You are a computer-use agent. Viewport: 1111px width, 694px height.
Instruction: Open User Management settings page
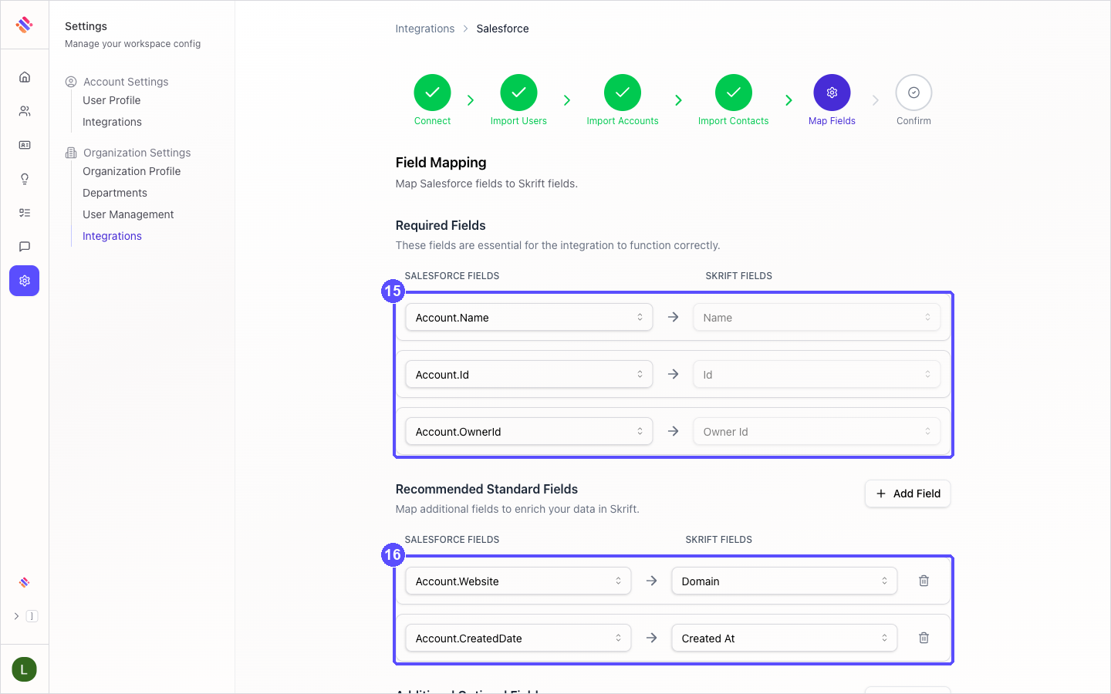pyautogui.click(x=128, y=214)
